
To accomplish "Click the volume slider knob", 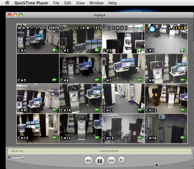I will point(23,158).
